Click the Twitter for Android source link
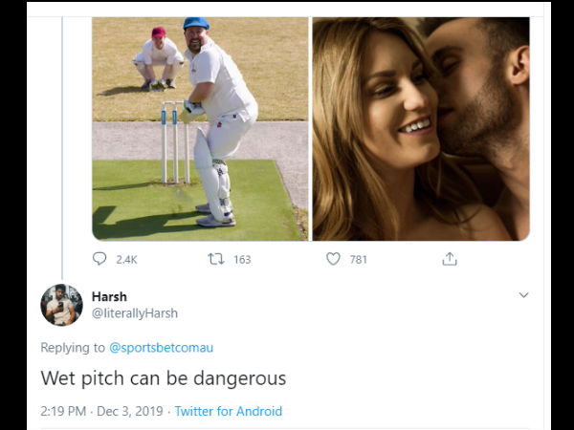 pos(228,411)
